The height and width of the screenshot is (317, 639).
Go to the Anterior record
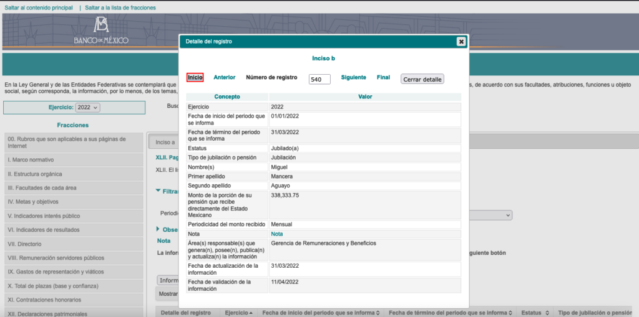pyautogui.click(x=225, y=77)
